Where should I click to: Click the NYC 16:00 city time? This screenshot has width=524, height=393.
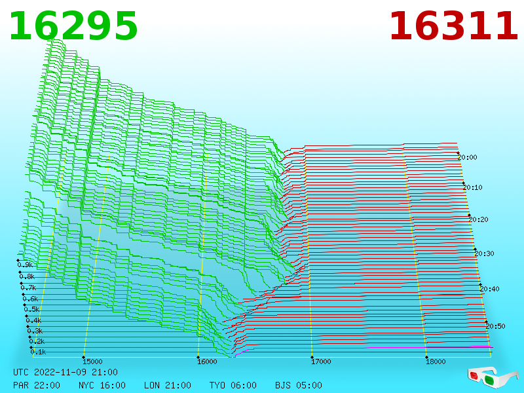click(x=102, y=385)
